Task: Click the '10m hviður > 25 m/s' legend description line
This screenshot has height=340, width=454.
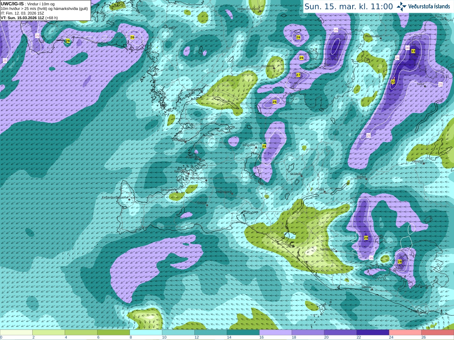Action: 44,9
